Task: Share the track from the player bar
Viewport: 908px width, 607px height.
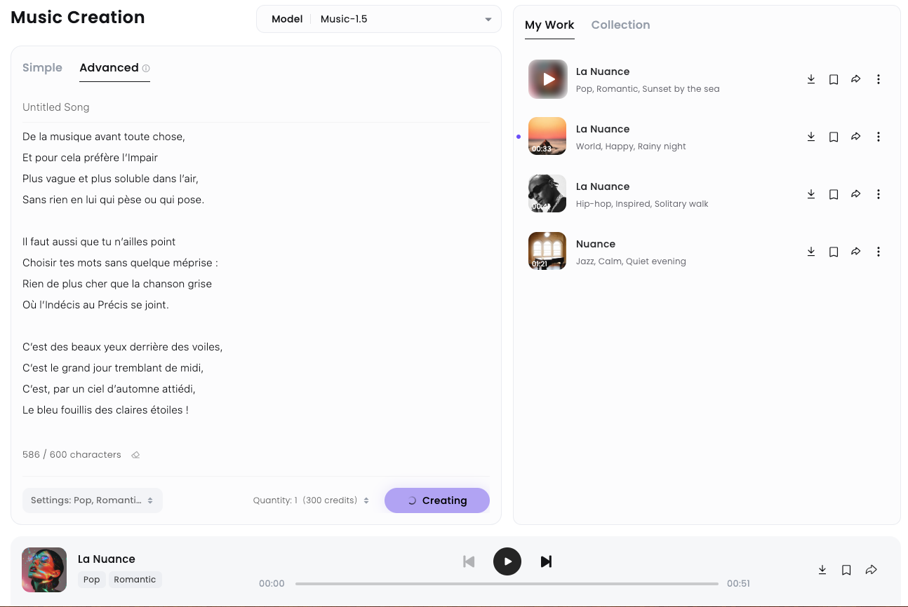Action: click(x=871, y=570)
